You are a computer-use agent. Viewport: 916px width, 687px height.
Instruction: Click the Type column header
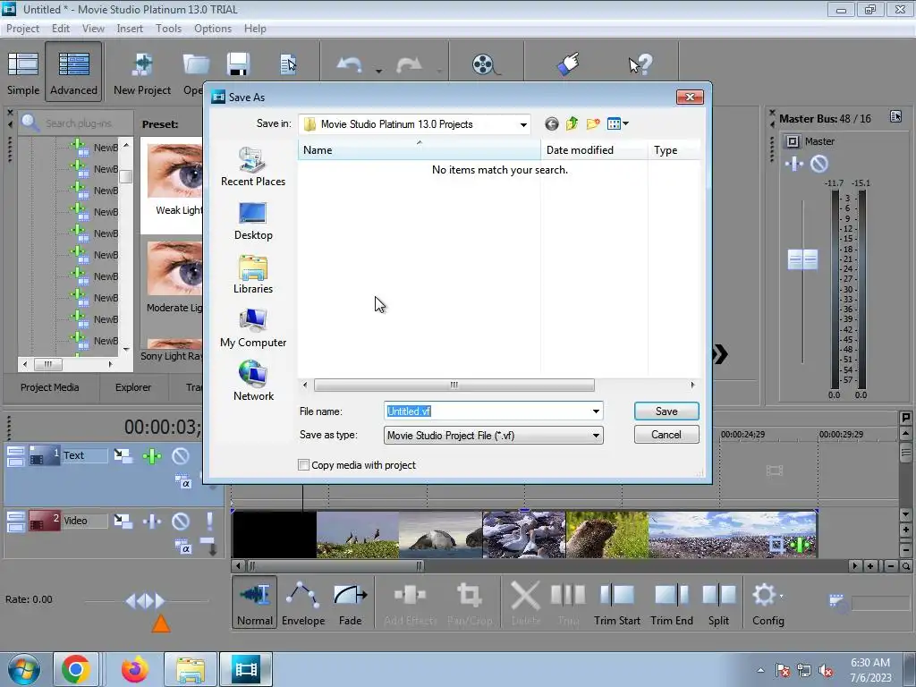674,150
